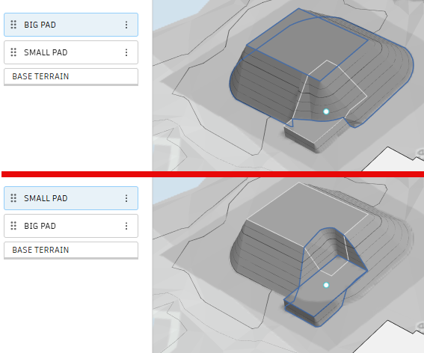The width and height of the screenshot is (424, 353).
Task: Grab the drag handle of highlighted BIG PAD
Action: pyautogui.click(x=13, y=25)
